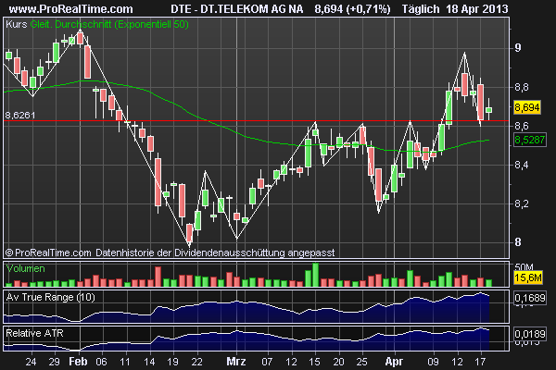The image size is (556, 370).
Task: Click the 9 price axis label
Action: [518, 47]
